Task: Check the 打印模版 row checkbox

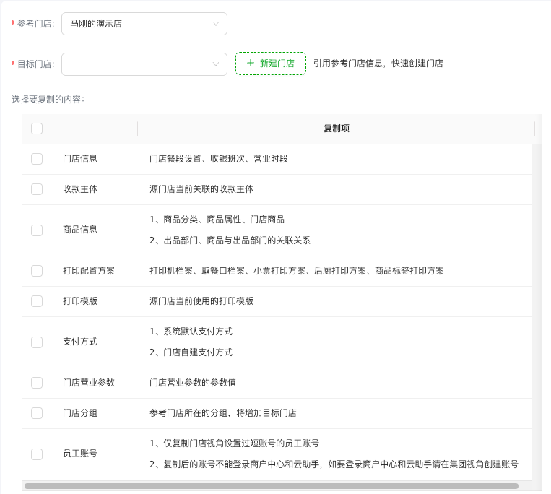Action: click(37, 301)
